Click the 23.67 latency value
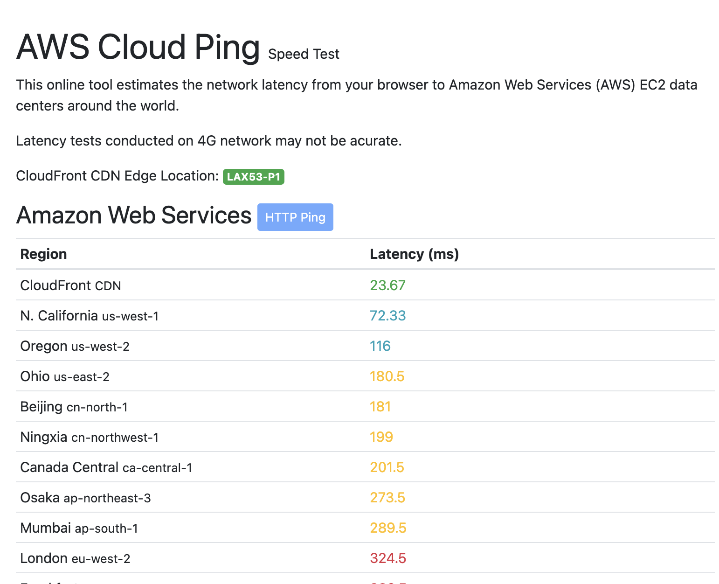The image size is (719, 584). click(x=388, y=285)
